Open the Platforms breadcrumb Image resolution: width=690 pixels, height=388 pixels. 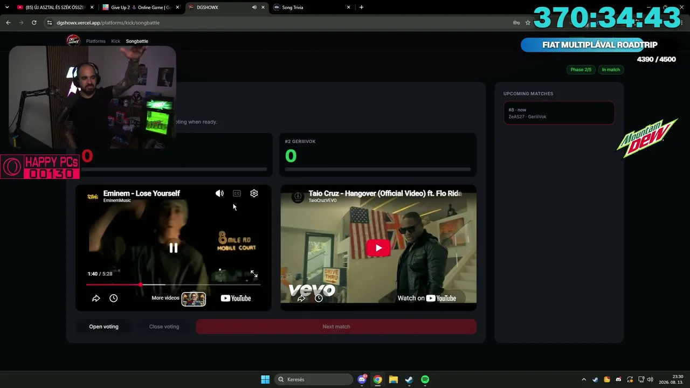click(x=96, y=41)
